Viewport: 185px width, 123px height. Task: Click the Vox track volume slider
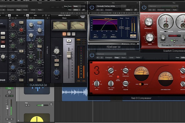(43, 105)
